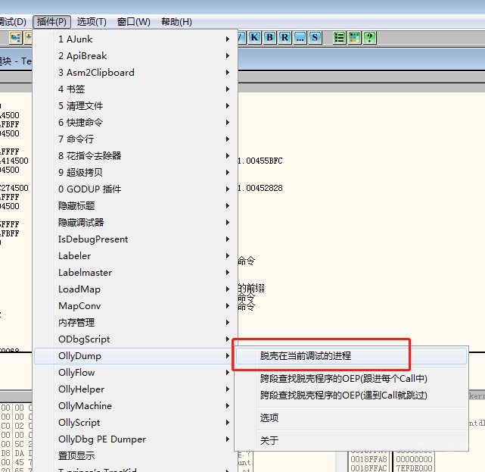Choose 跨段查找脱壳程序的OEP(遇到Call就跳过)
This screenshot has width=485, height=472.
point(351,395)
